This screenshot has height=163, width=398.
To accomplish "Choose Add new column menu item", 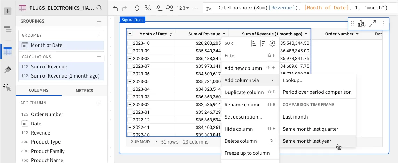I will point(250,68).
